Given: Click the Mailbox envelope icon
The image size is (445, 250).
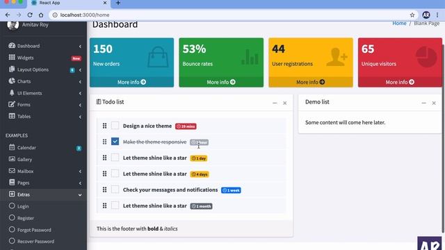Looking at the screenshot, I should [12, 171].
